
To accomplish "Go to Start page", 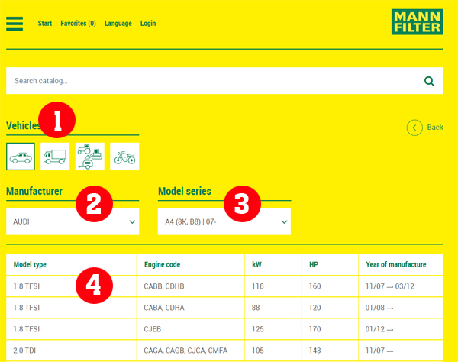I will coord(45,24).
